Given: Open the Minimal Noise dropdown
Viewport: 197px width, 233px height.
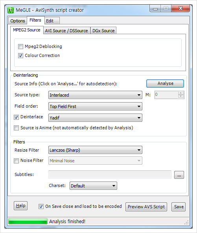Looking at the screenshot, I should coord(95,161).
